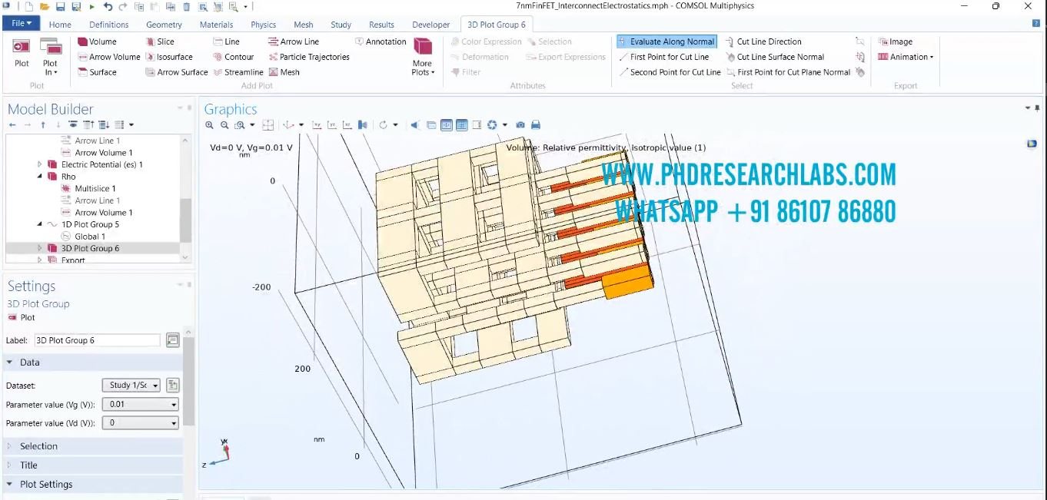Click the Zoom Extents icon in Graphics toolbar
The width and height of the screenshot is (1047, 500).
click(x=268, y=124)
